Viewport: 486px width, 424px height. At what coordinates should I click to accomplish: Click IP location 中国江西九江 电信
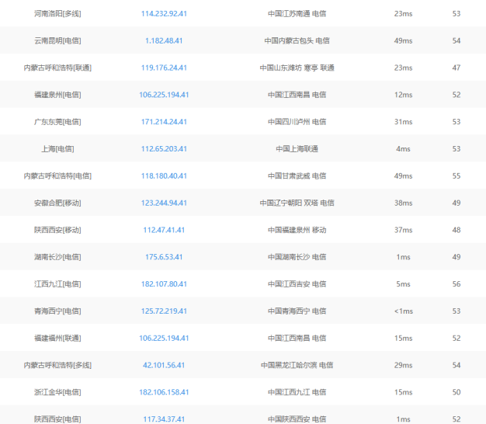pos(297,392)
